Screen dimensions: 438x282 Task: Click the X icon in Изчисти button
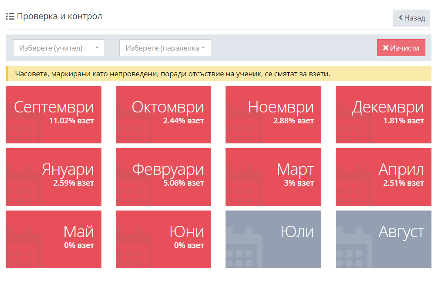(x=385, y=48)
